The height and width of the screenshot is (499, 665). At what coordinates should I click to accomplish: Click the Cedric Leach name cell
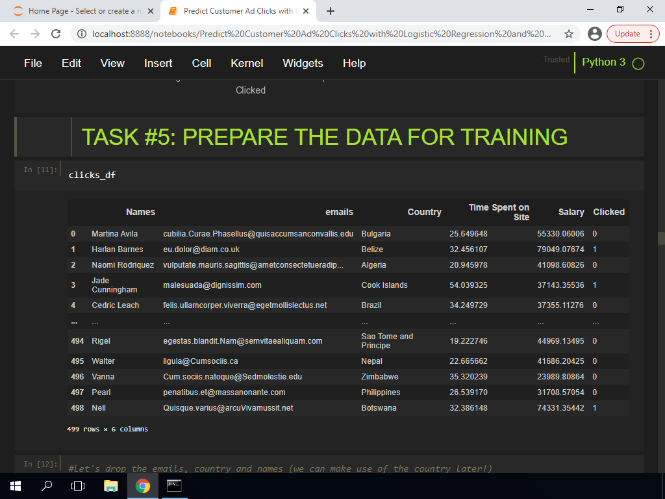(116, 305)
